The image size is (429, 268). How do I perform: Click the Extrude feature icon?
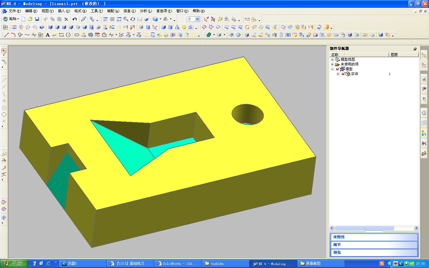coord(14,27)
